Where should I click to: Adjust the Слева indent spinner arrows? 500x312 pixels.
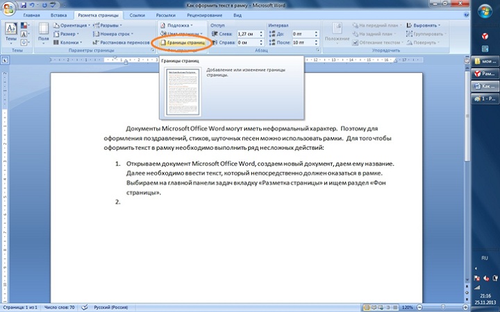(262, 34)
